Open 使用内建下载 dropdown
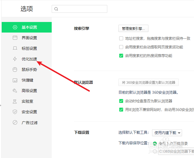The height and width of the screenshot is (158, 194). point(167,133)
